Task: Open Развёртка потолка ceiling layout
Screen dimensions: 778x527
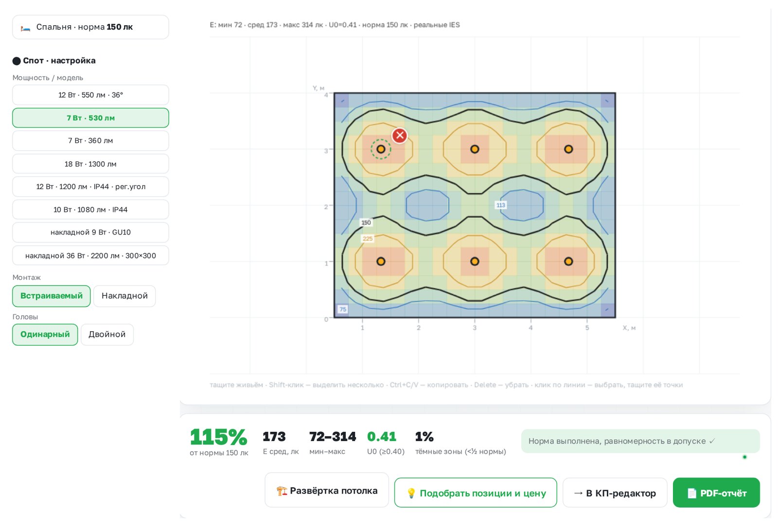Action: click(327, 490)
